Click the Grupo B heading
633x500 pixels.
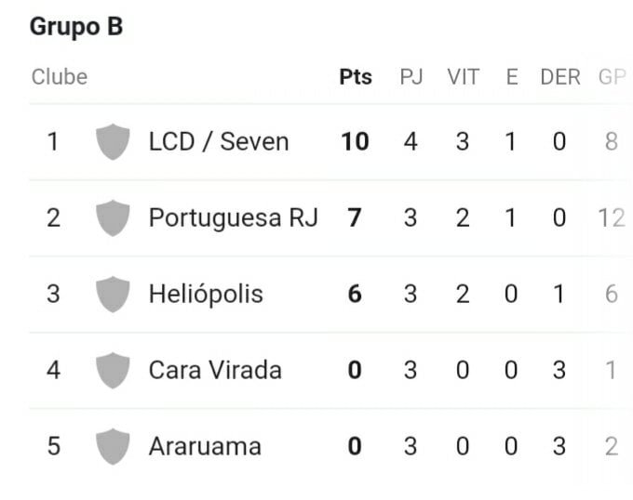click(x=76, y=27)
